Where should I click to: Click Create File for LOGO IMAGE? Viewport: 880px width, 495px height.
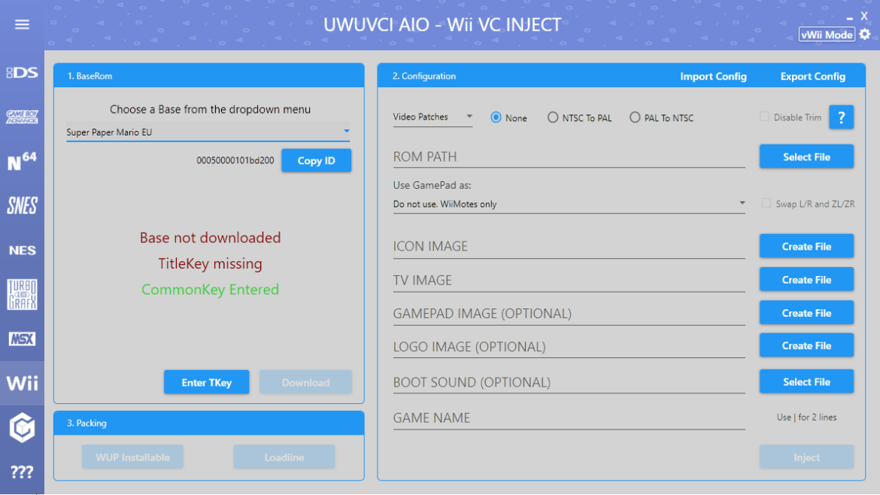pos(806,346)
